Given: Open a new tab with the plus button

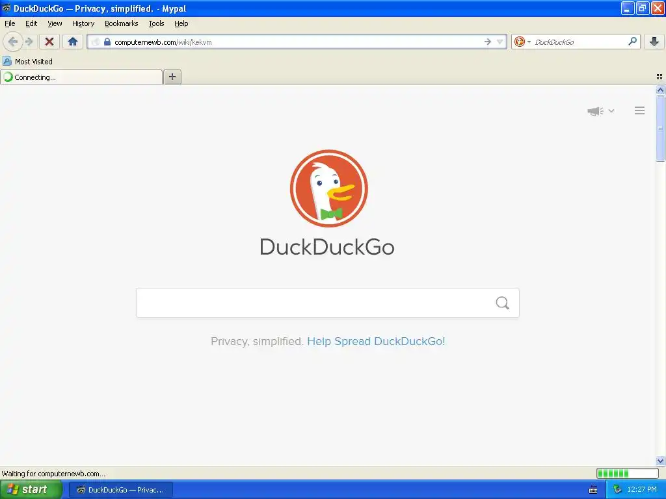Looking at the screenshot, I should tap(172, 77).
